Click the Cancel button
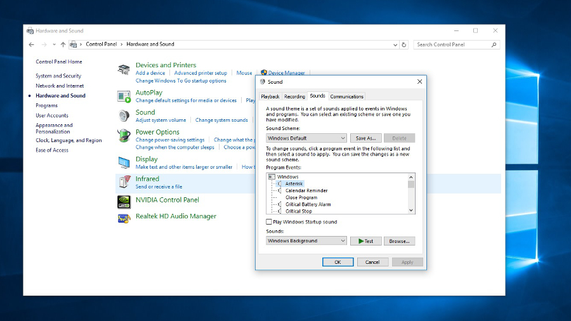This screenshot has height=321, width=571. pyautogui.click(x=372, y=262)
